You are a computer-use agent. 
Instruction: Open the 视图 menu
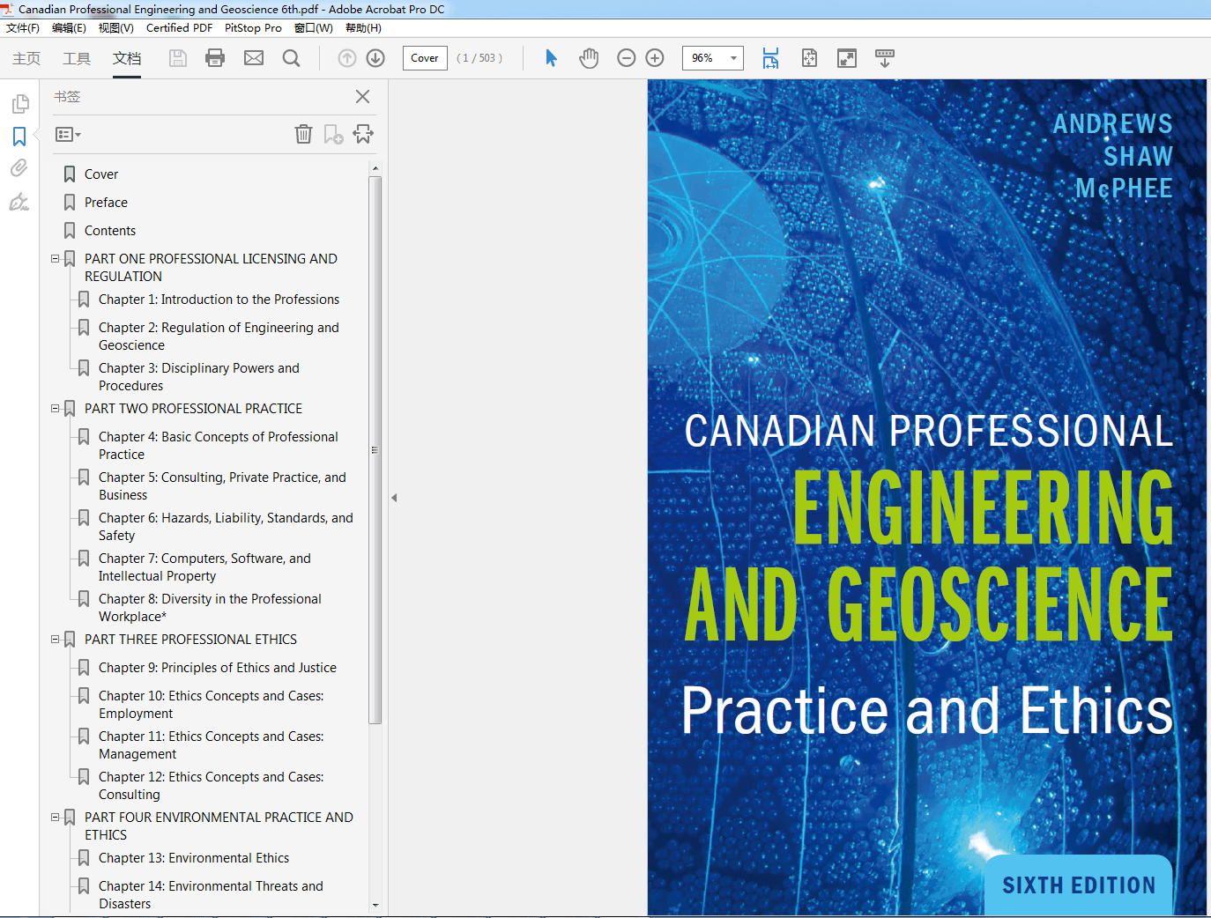coord(115,27)
